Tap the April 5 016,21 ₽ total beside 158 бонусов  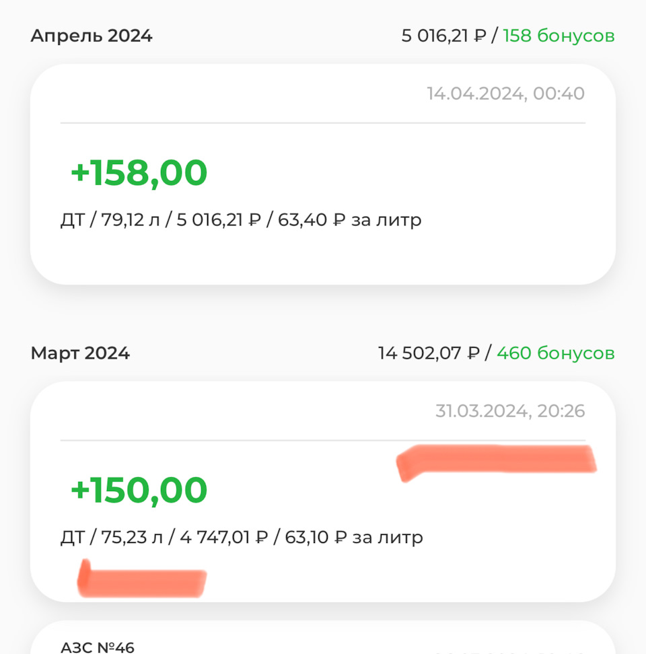point(443,36)
